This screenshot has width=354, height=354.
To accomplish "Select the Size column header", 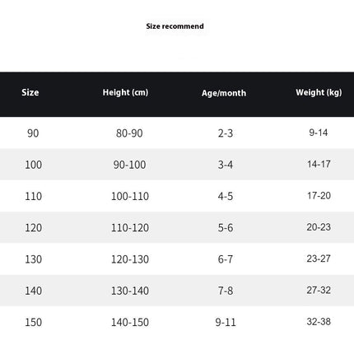I will pyautogui.click(x=30, y=92).
